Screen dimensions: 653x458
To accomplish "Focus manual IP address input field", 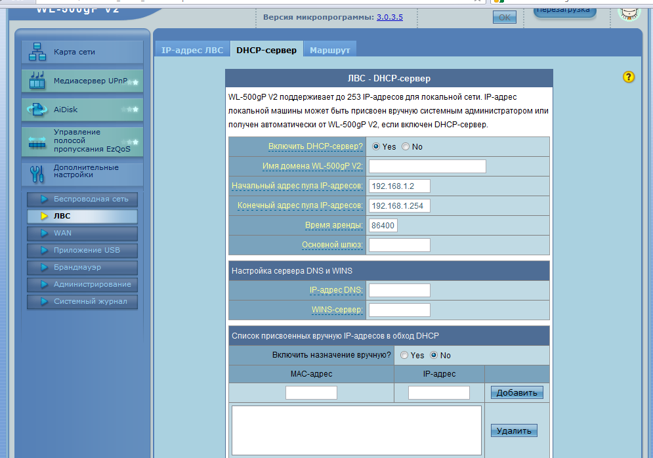I will pyautogui.click(x=439, y=392).
